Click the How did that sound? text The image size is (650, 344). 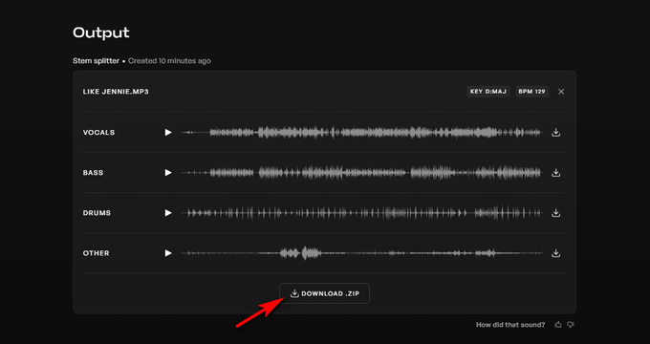point(510,325)
